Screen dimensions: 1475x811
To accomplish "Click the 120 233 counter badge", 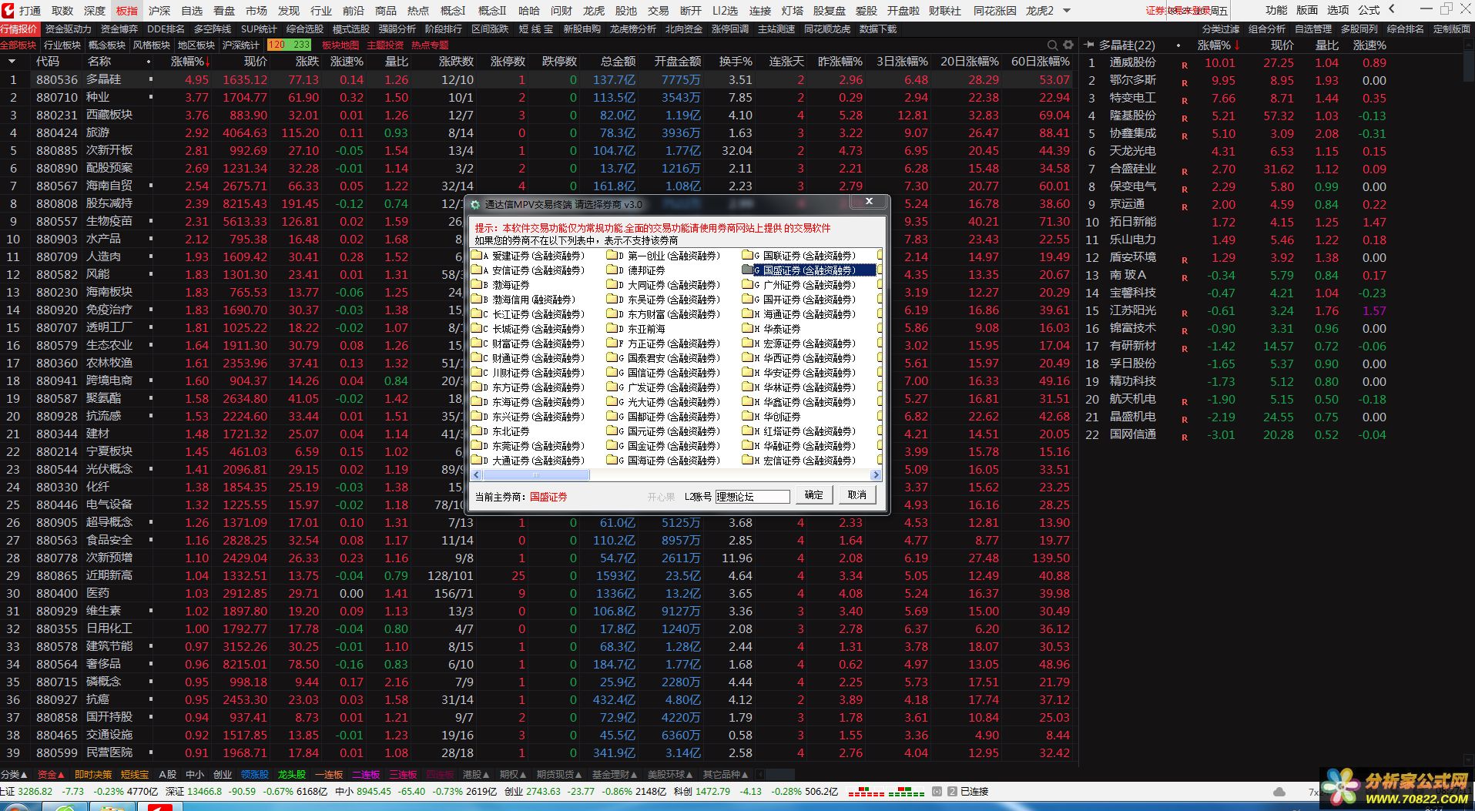I will (289, 45).
